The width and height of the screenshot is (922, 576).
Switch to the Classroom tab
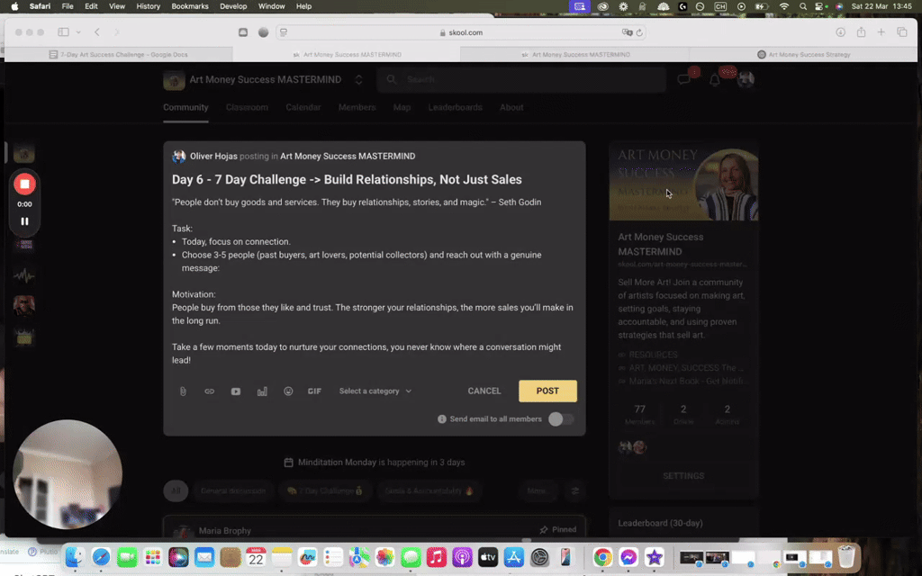(x=247, y=108)
